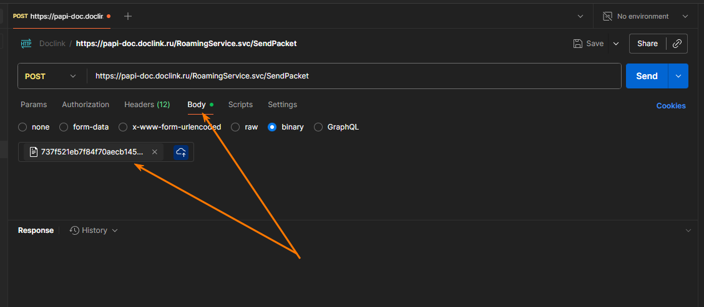Select the raw body type
Viewport: 704px width, 307px height.
[x=235, y=127]
